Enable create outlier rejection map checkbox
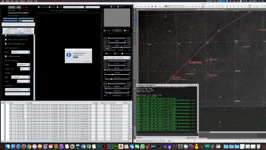 (6, 39)
